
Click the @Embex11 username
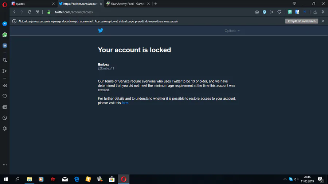(x=106, y=68)
